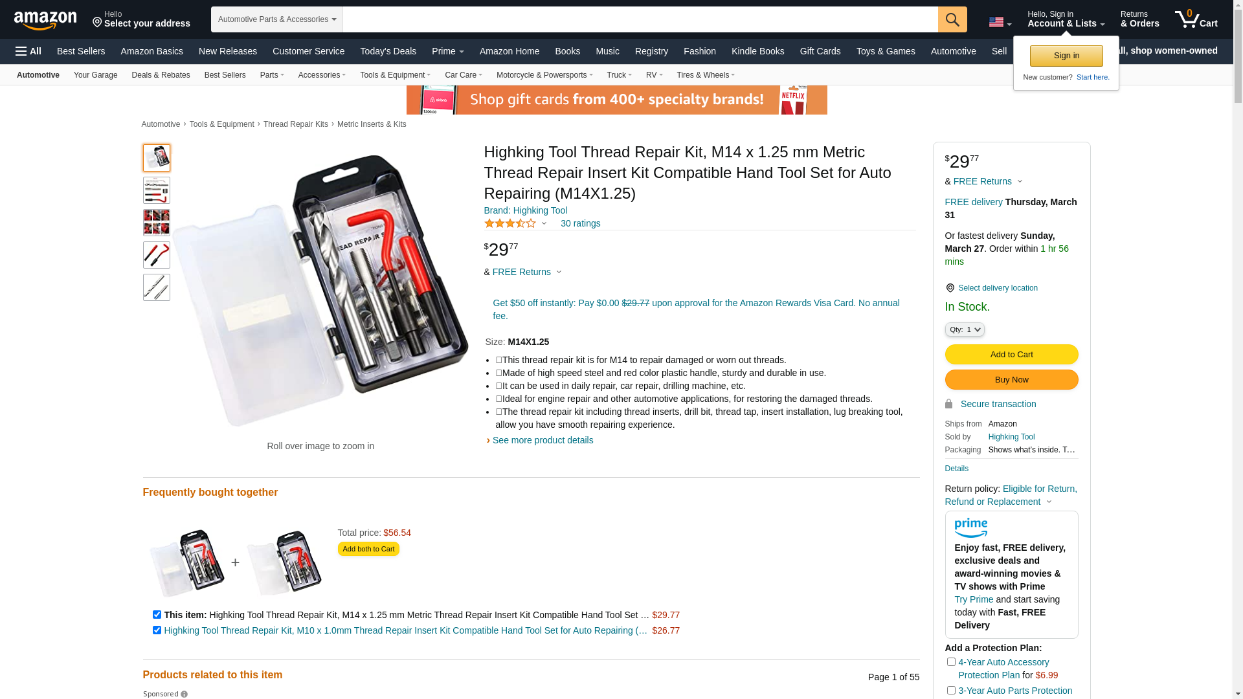The image size is (1243, 699).
Task: Open Today's Deals in the nav bar
Action: click(388, 51)
